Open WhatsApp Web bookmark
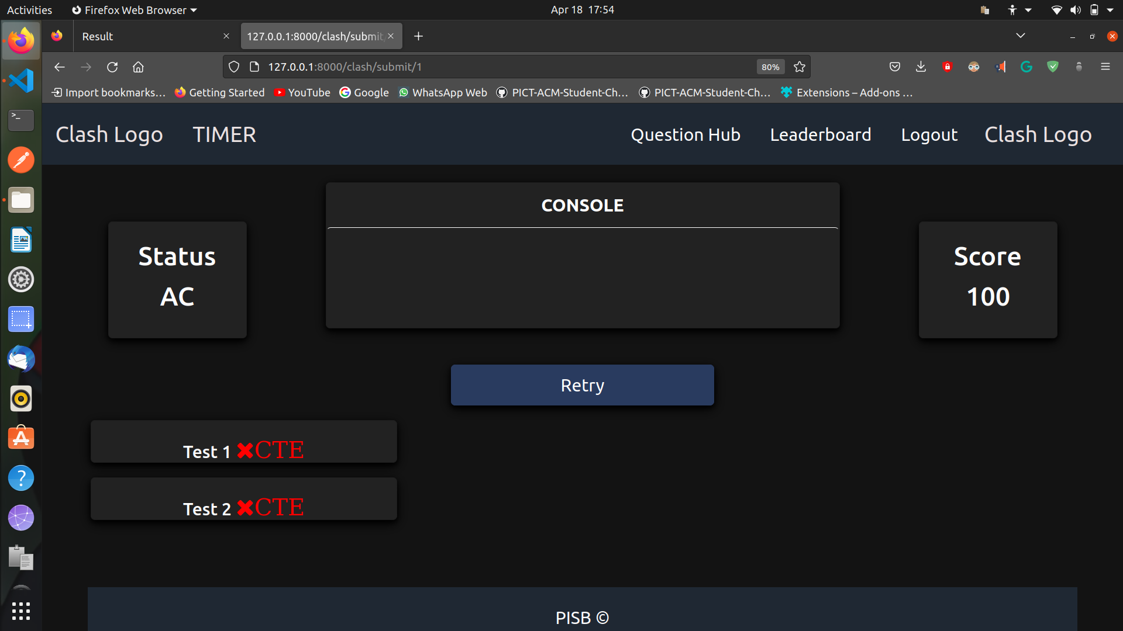 (443, 92)
